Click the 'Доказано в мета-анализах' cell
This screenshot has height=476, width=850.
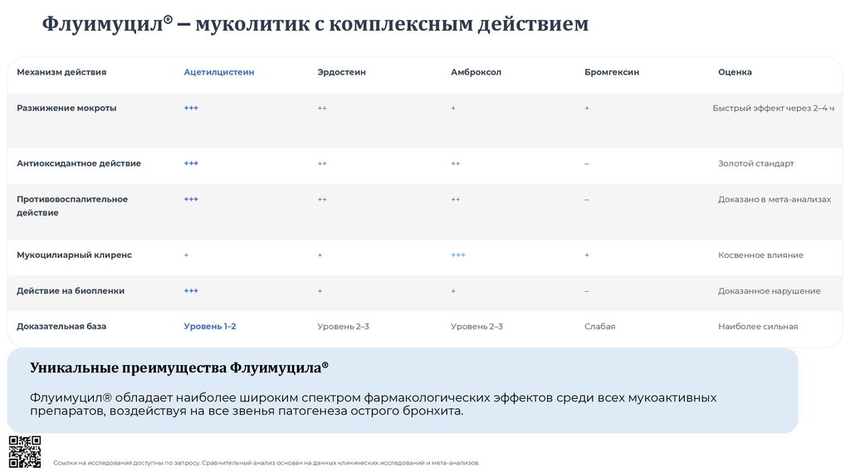(774, 199)
